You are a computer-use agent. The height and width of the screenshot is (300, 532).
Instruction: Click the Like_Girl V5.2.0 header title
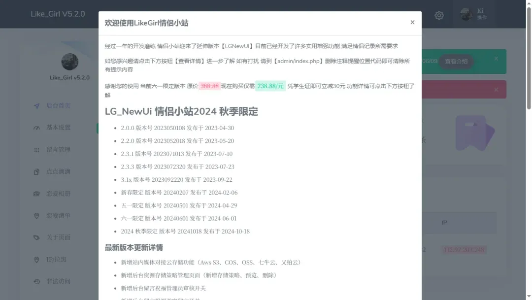[x=58, y=14]
